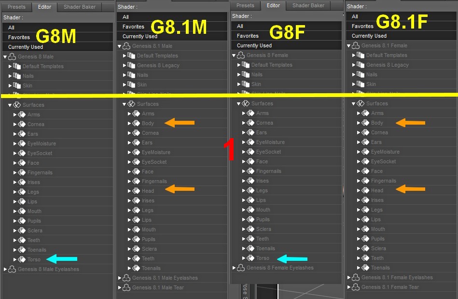Screen dimensions: 458x299
Task: Click the Genesis 8 Male Eyelashes figure icon
Action: (x=12, y=269)
